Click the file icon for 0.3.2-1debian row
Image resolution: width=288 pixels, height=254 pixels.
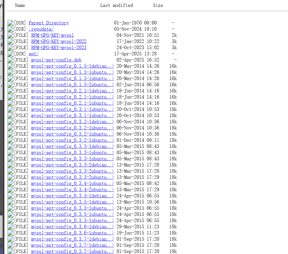click(x=11, y=122)
